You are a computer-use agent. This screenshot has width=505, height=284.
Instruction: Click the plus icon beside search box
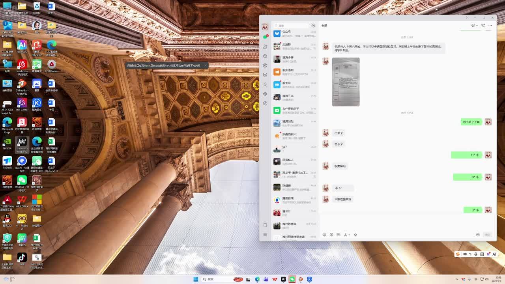click(x=313, y=26)
